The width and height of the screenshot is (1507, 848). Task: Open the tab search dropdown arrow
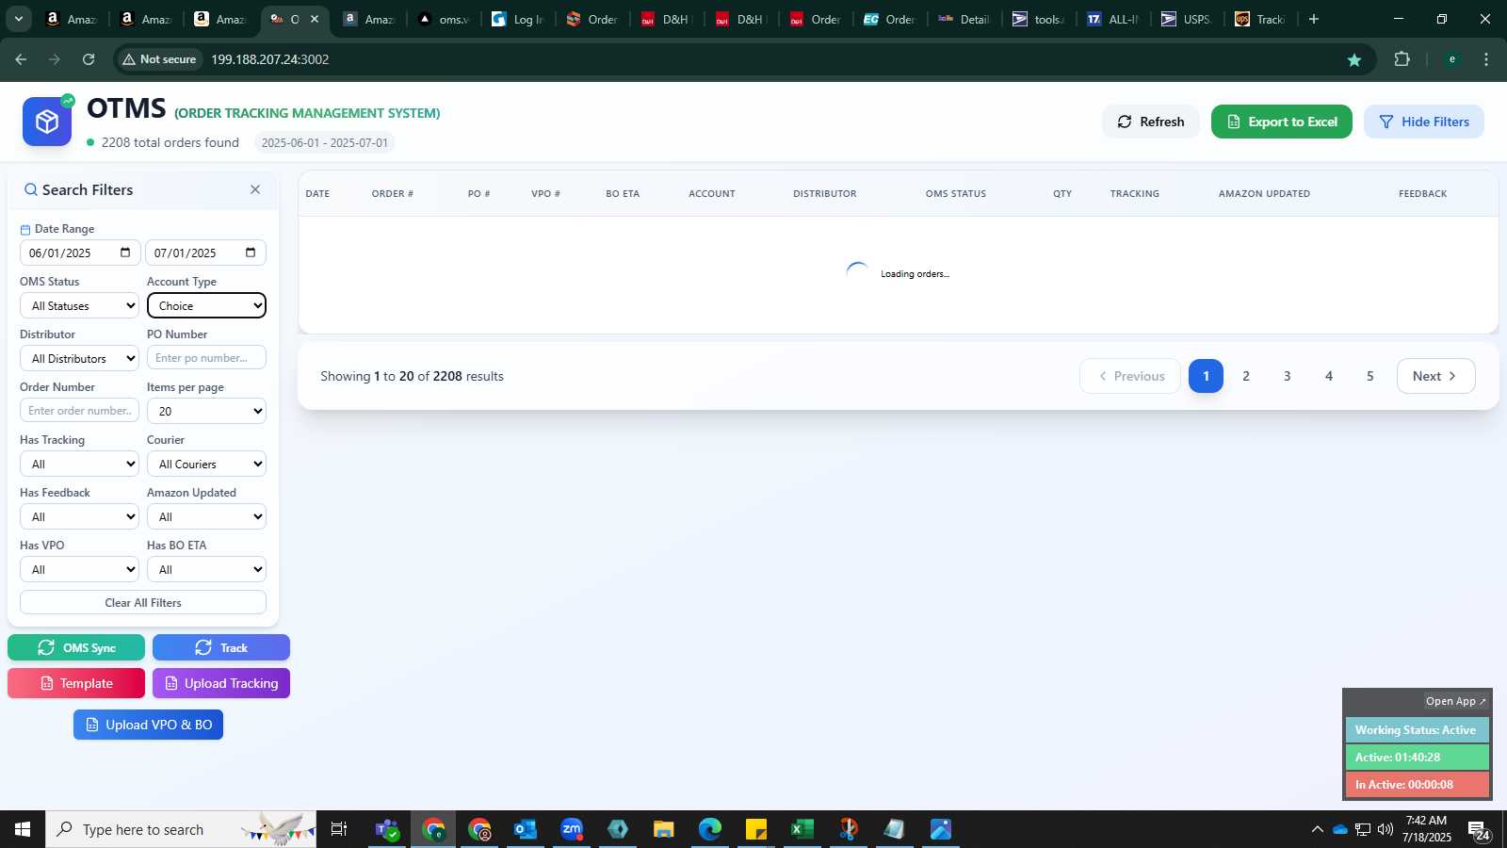click(18, 19)
